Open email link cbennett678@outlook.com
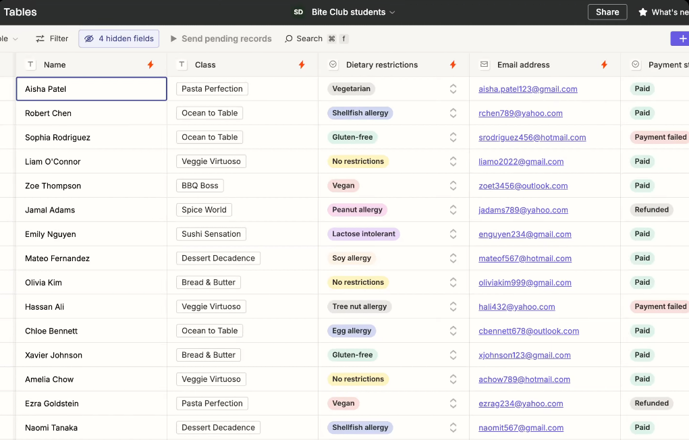 (x=528, y=331)
